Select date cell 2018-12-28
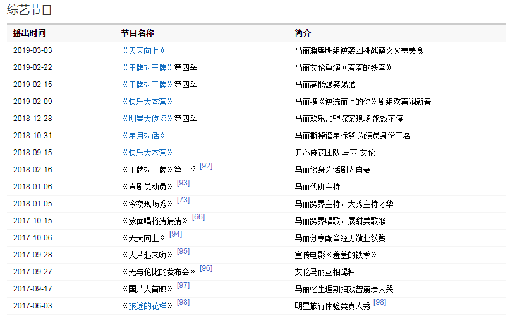This screenshot has height=316, width=515. point(32,119)
